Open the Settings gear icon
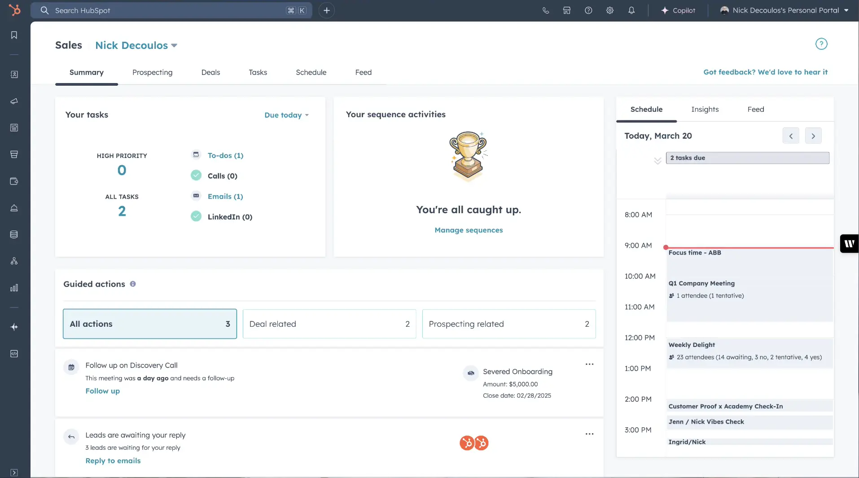This screenshot has width=859, height=478. point(610,10)
